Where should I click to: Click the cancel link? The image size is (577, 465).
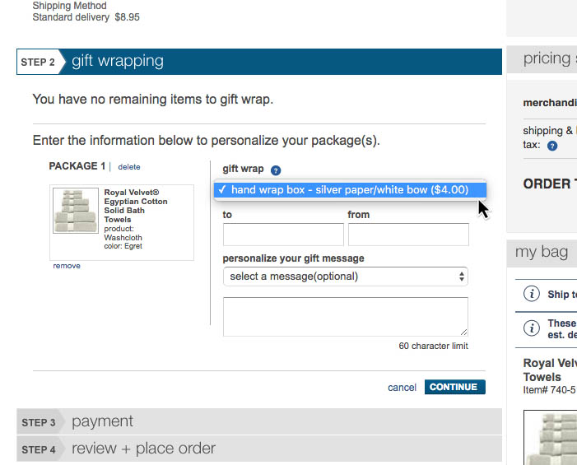click(x=402, y=388)
